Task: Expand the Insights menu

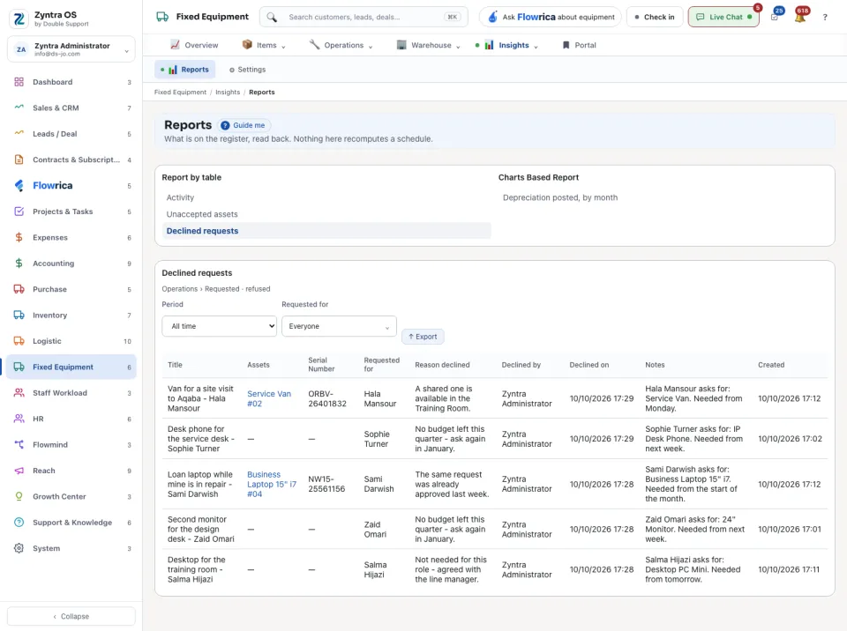Action: pos(507,45)
